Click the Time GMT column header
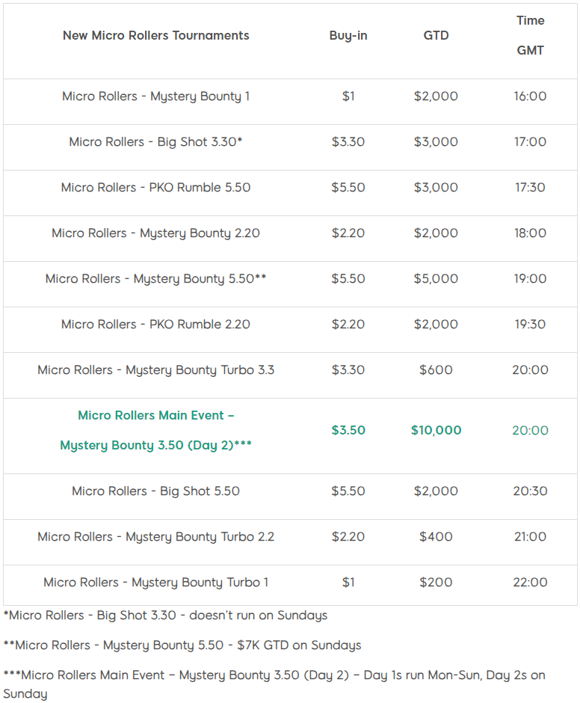This screenshot has width=580, height=703. pos(530,35)
